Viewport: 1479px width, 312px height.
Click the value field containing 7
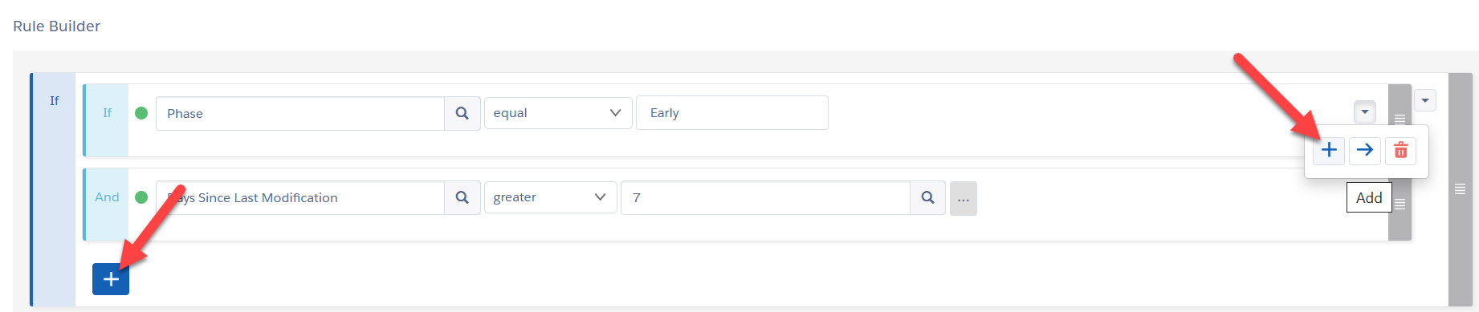point(765,197)
